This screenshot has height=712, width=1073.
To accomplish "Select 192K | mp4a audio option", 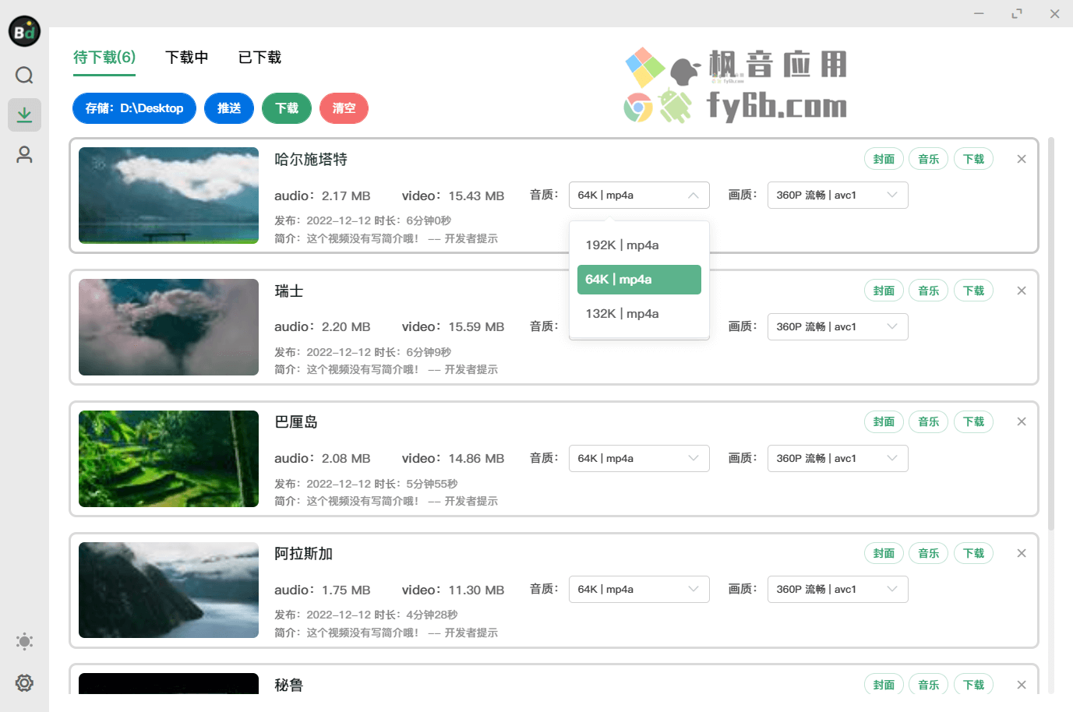I will pos(639,245).
